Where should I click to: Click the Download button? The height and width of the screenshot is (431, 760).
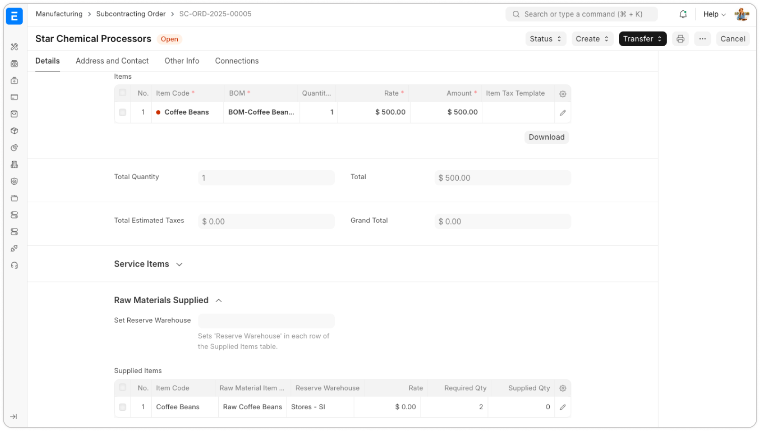[x=546, y=137]
